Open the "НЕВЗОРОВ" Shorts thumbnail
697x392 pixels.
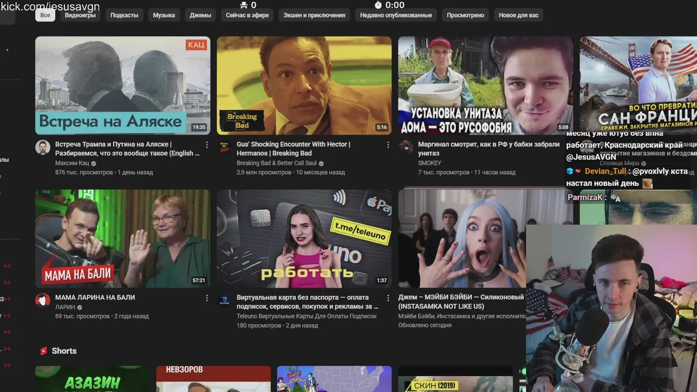[x=213, y=379]
